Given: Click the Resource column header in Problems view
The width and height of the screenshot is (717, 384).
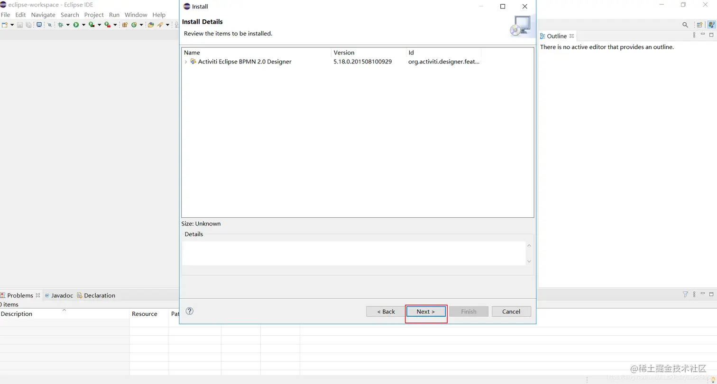Looking at the screenshot, I should click(x=149, y=314).
